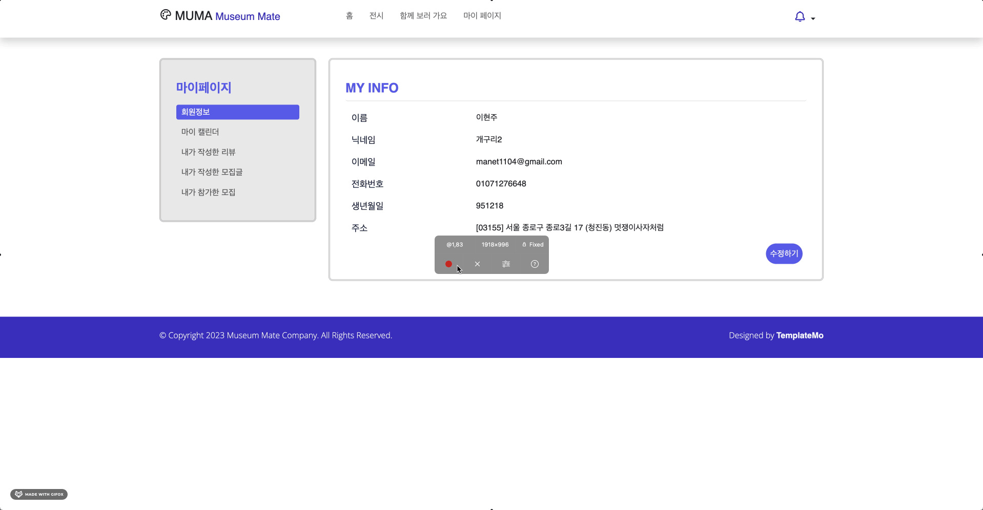Select 마이 캘린더 in the sidebar
The width and height of the screenshot is (983, 510).
coord(200,132)
